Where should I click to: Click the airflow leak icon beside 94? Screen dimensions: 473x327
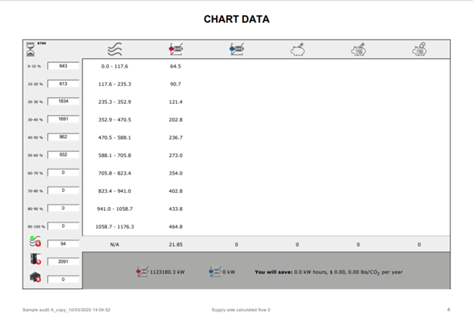coord(35,241)
